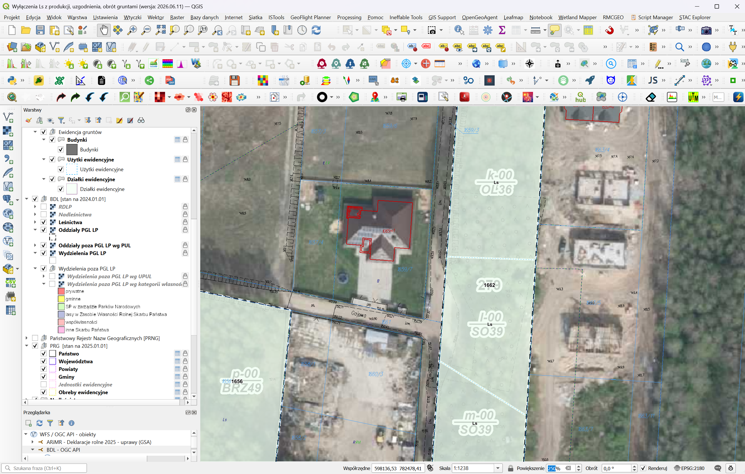The image size is (745, 474).
Task: Enable Państwowy Rejestr Nazw Geograficznych group
Action: 35,338
